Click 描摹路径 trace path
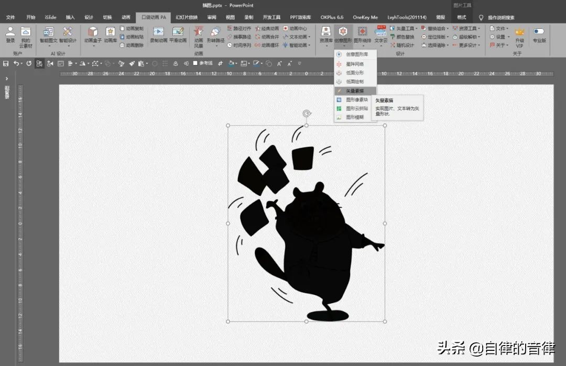Image resolution: width=566 pixels, height=366 pixels. (x=239, y=37)
